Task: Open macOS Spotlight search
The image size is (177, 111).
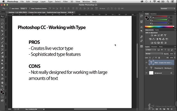Action: pos(168,1)
